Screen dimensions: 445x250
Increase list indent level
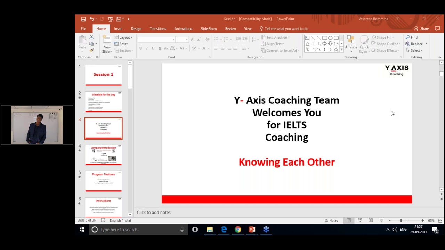tap(245, 39)
